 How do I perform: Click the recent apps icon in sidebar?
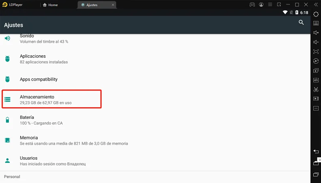316,175
